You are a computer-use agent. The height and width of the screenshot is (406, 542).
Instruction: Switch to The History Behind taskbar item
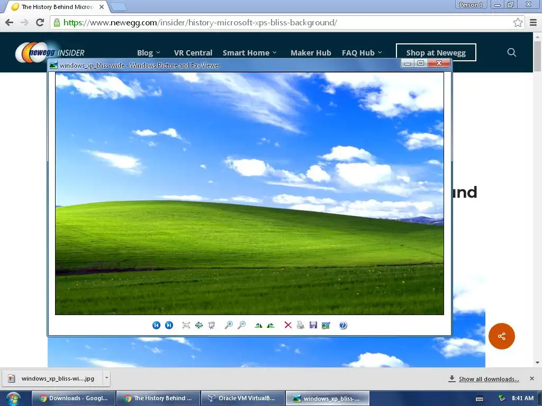click(158, 399)
